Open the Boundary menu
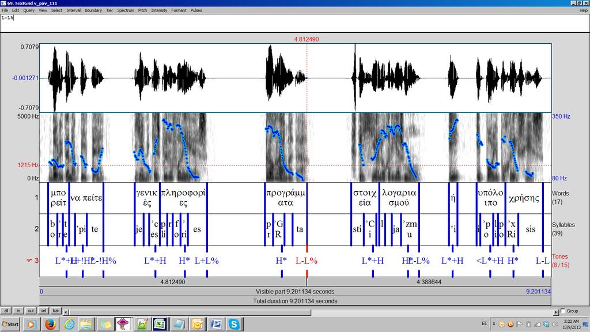The width and height of the screenshot is (590, 332). [x=93, y=10]
